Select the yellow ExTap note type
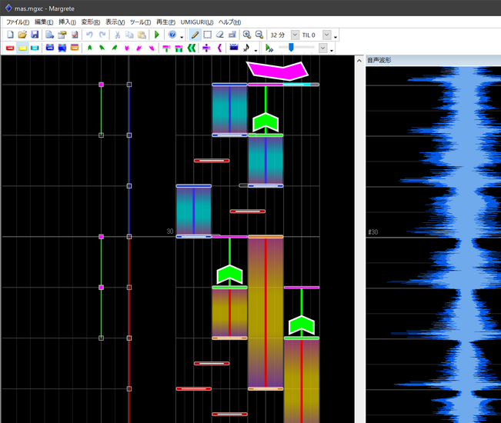 [x=22, y=48]
